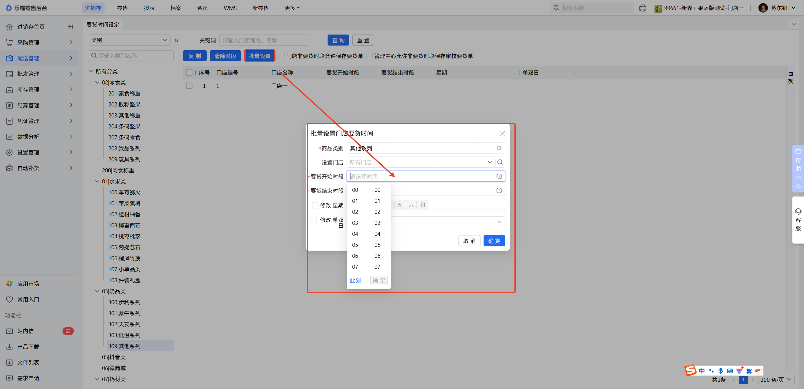This screenshot has height=389, width=804.
Task: Open 站内信 inbox icon
Action: (9, 331)
